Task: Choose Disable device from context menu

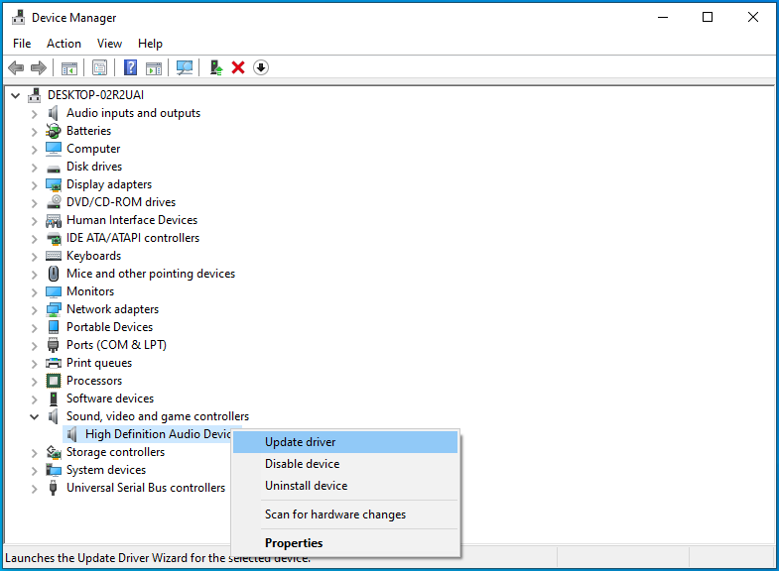Action: 345,464
